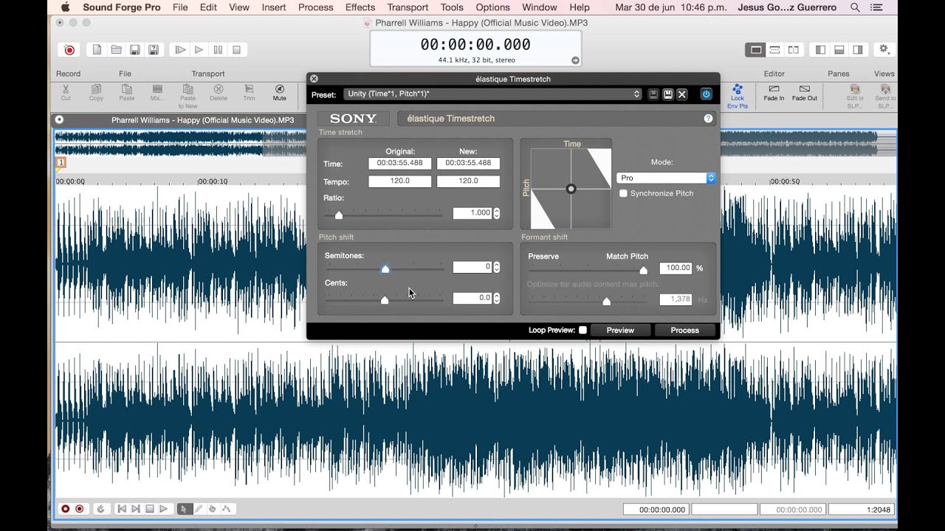Click the Semitones slider handle

coord(385,269)
